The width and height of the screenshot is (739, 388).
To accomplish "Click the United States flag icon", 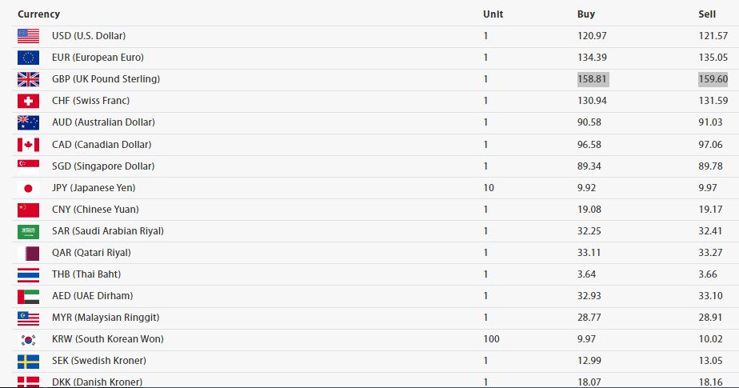I will click(x=28, y=36).
